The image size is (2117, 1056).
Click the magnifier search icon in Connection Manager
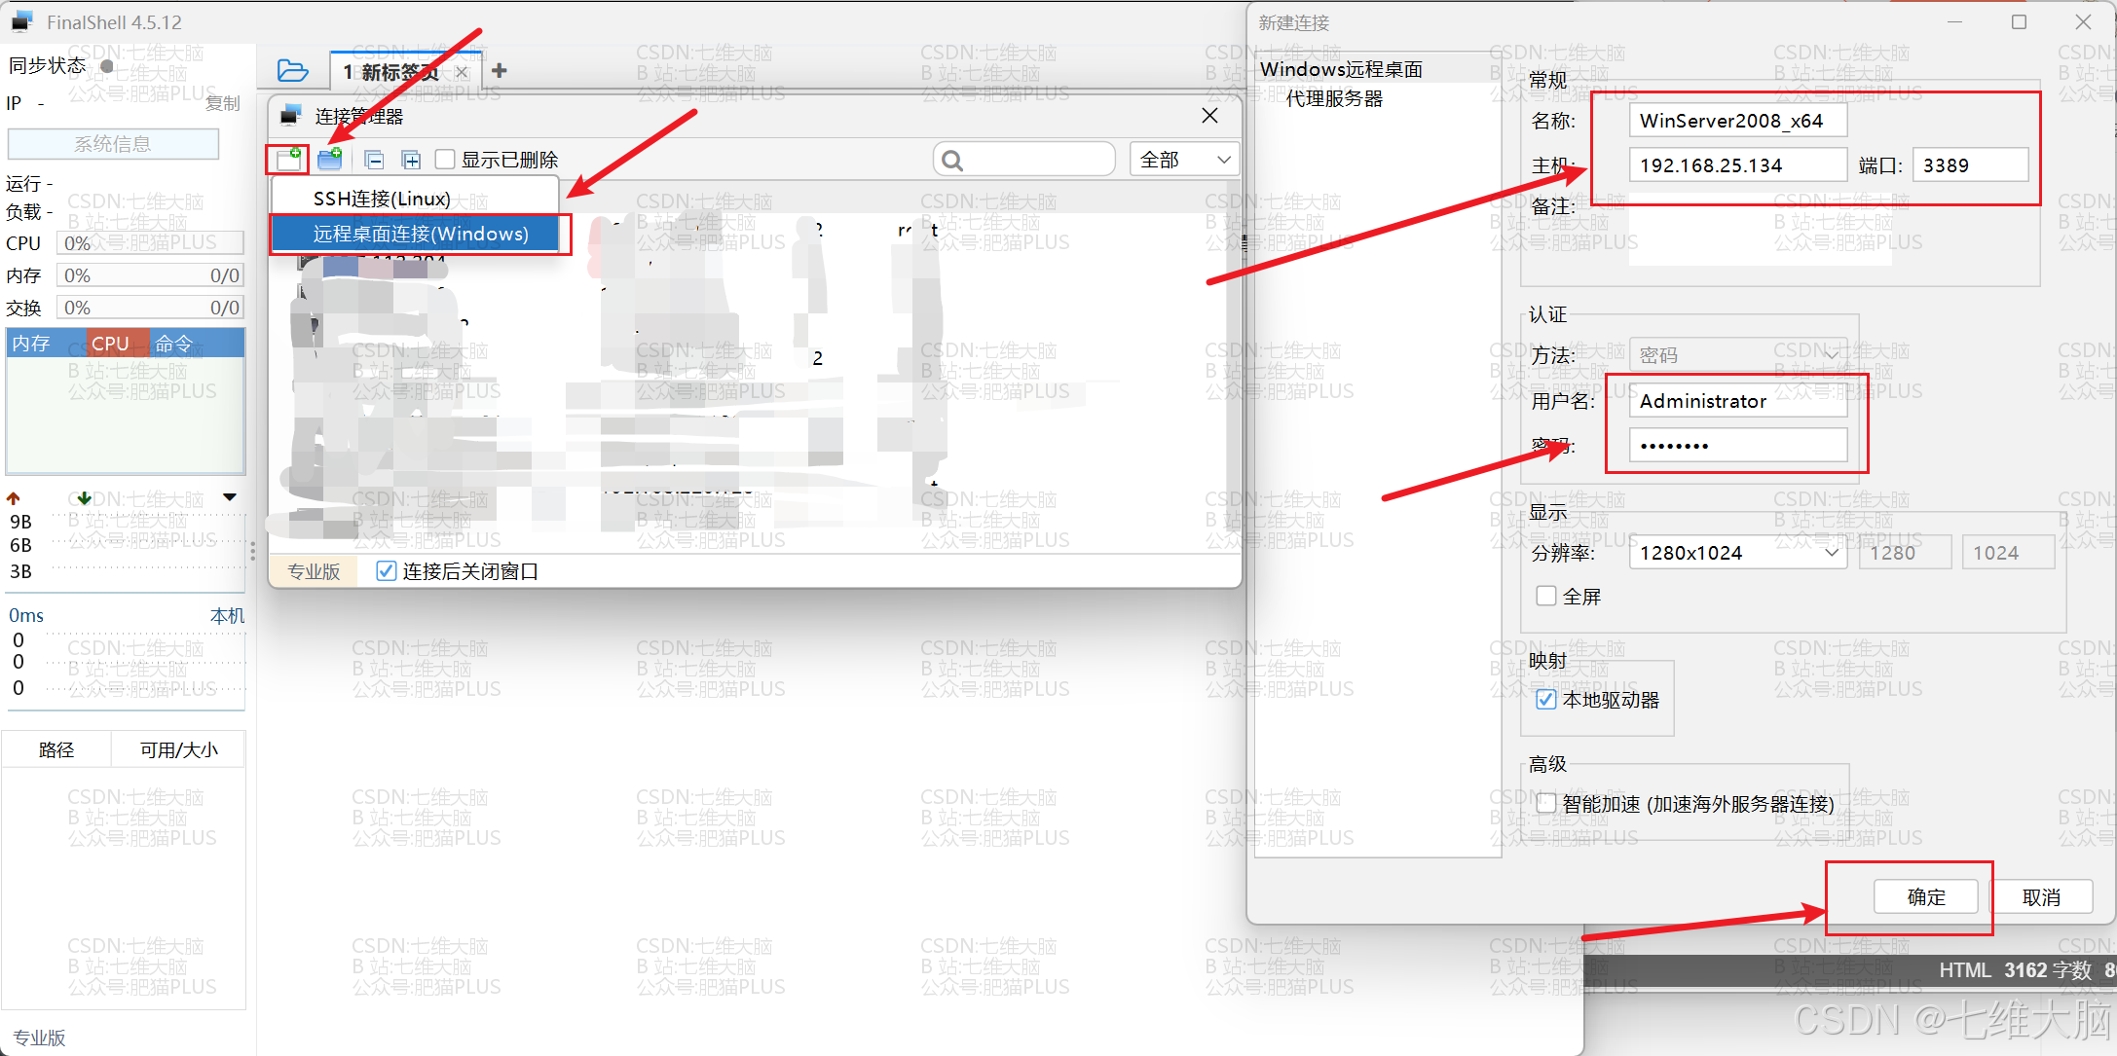coord(953,161)
